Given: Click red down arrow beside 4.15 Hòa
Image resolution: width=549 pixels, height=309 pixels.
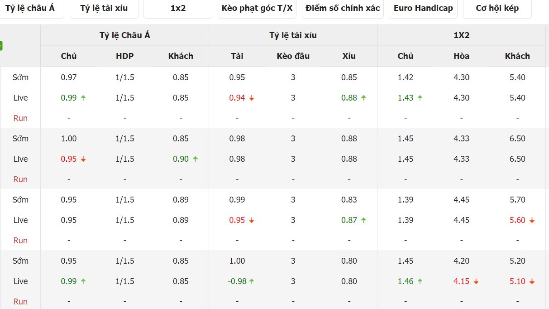Looking at the screenshot, I should coord(476,281).
